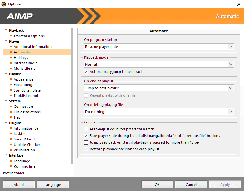Click the settings tree vertical scrollbar
This screenshot has width=244, height=191.
[72, 96]
